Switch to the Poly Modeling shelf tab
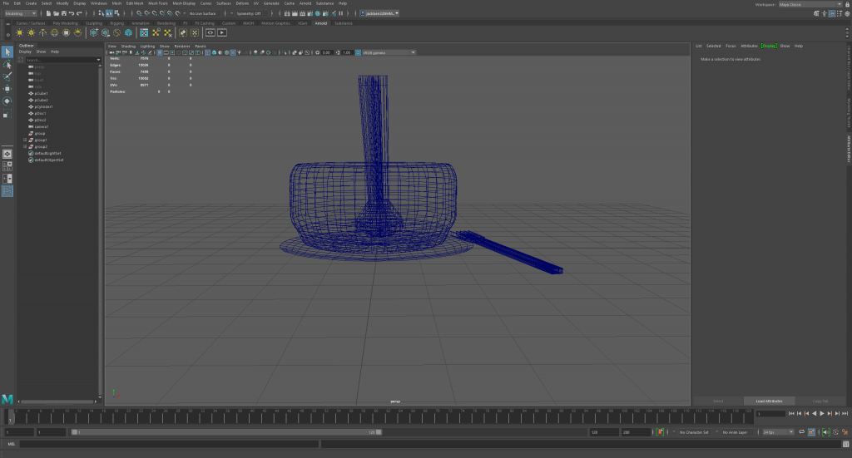852x458 pixels. pyautogui.click(x=65, y=23)
